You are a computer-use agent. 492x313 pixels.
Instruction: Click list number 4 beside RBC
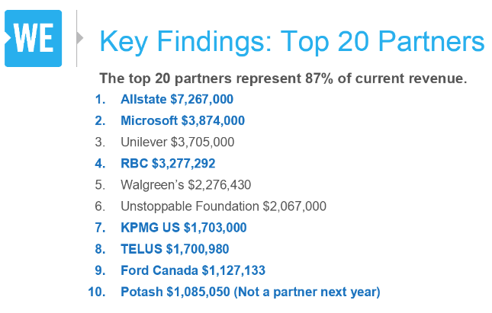click(100, 164)
